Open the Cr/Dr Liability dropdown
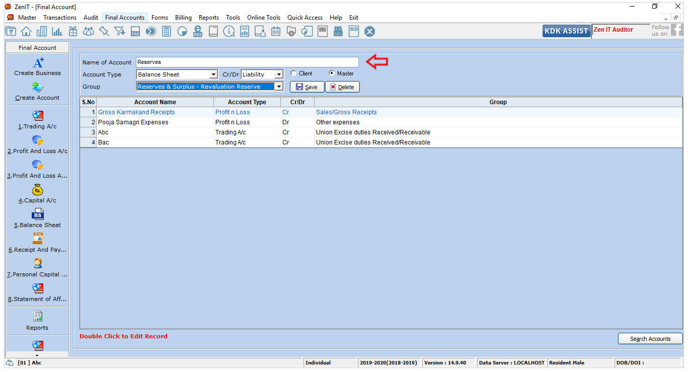 coord(279,75)
